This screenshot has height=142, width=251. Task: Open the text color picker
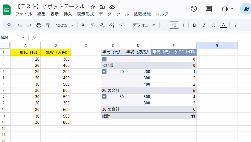click(223, 25)
